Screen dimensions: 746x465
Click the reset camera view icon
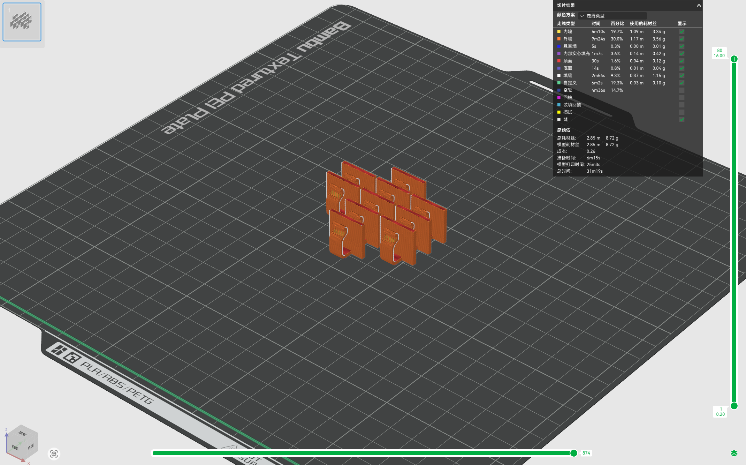pyautogui.click(x=54, y=454)
